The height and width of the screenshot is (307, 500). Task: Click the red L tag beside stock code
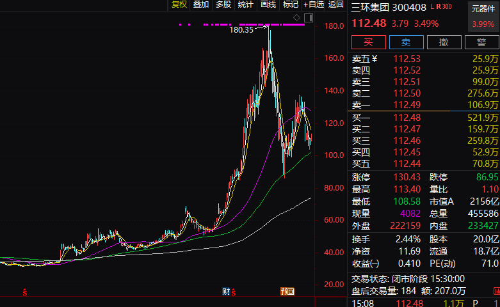[x=432, y=6]
